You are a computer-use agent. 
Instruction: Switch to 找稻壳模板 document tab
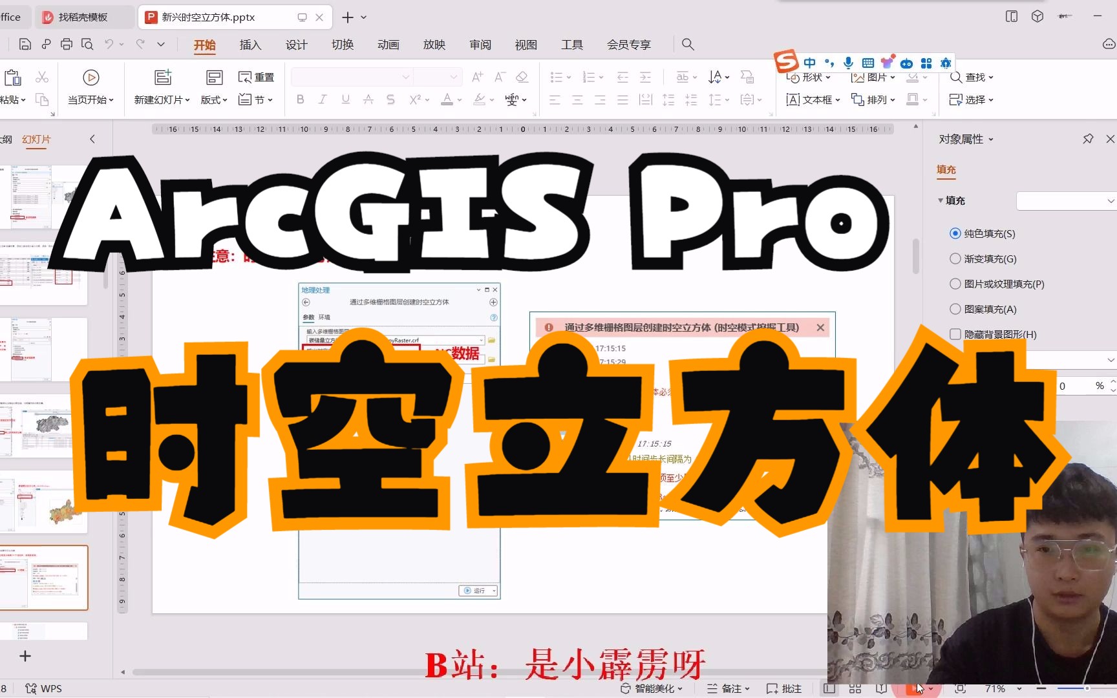click(x=84, y=17)
